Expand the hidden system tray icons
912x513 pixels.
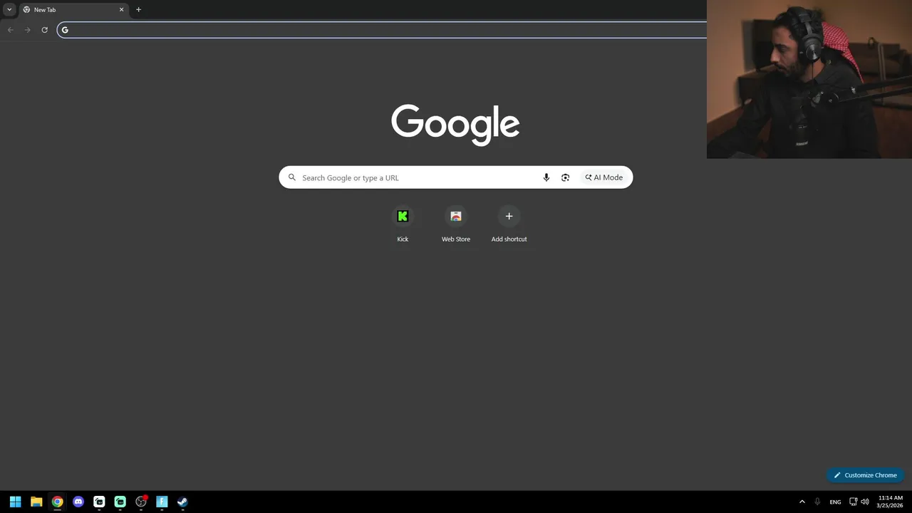pyautogui.click(x=802, y=502)
